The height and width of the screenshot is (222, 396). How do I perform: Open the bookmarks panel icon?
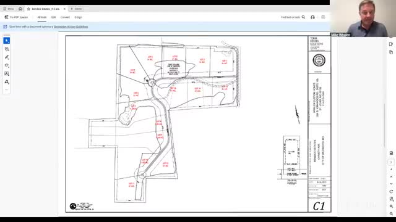pos(391,44)
